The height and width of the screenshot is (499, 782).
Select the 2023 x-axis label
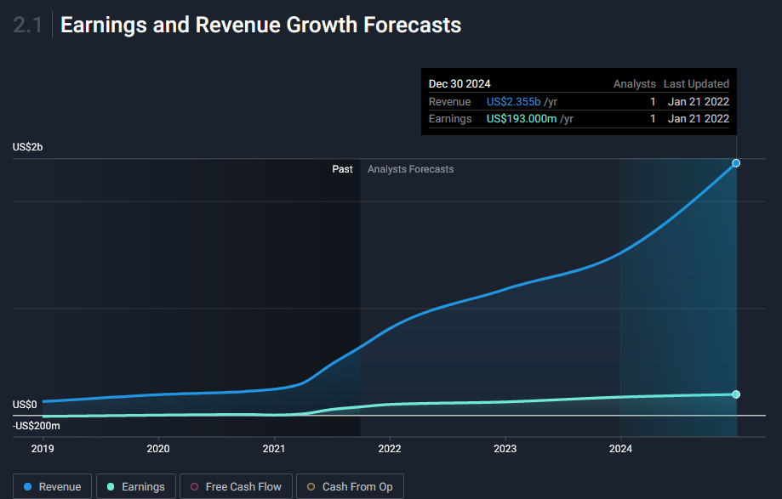tap(505, 448)
